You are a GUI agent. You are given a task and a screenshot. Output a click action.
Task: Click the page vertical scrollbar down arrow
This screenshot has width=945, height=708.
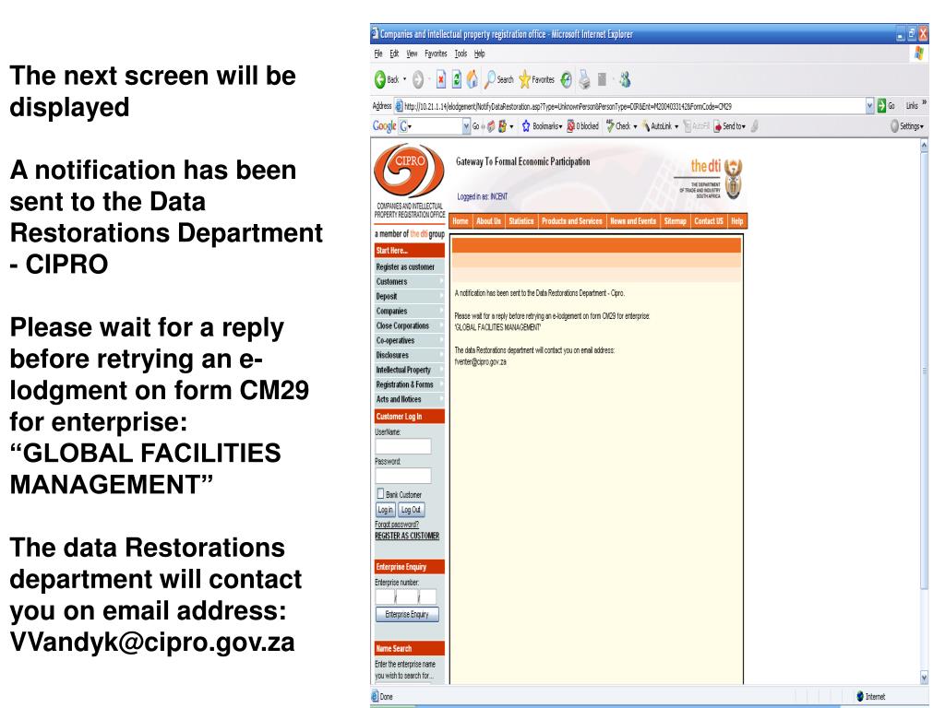924,678
